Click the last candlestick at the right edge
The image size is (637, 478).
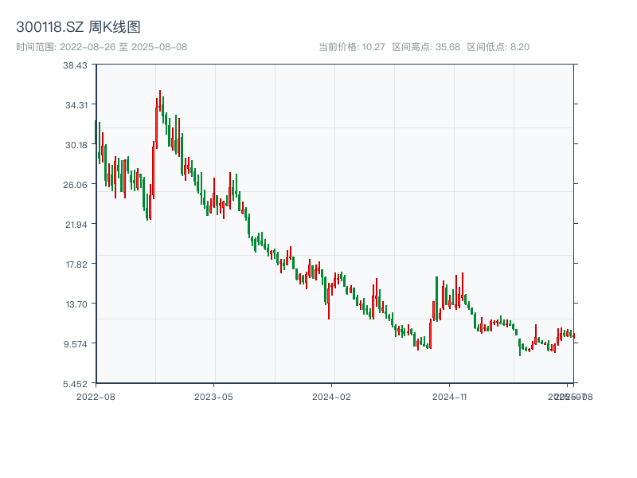[573, 335]
